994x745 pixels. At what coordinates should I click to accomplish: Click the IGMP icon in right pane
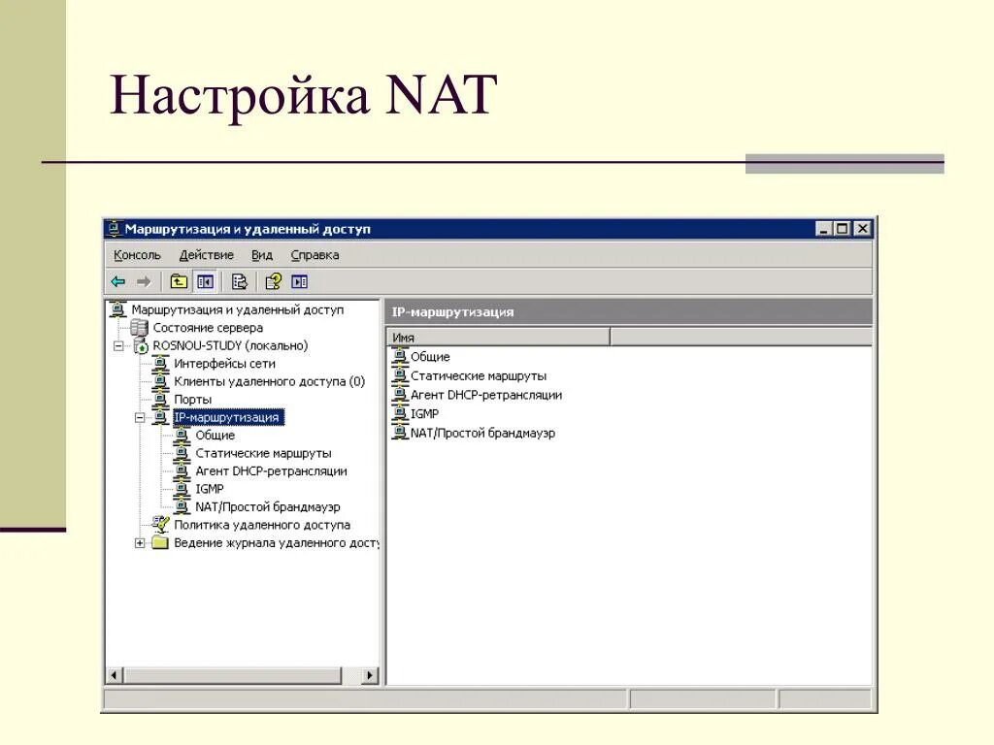(399, 413)
